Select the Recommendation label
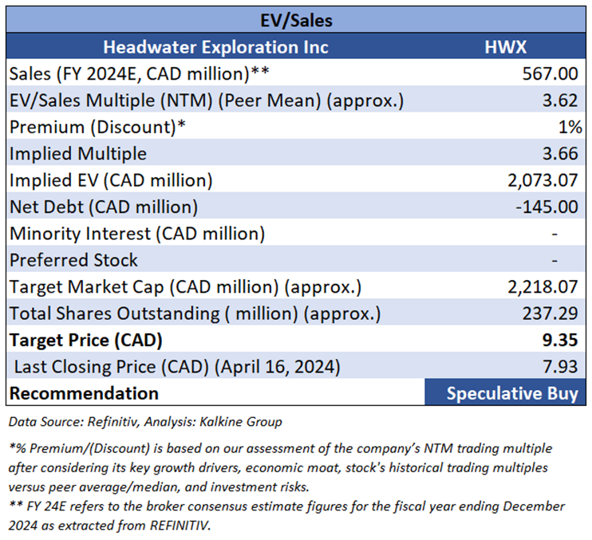Viewport: 592px width, 540px height. [84, 393]
